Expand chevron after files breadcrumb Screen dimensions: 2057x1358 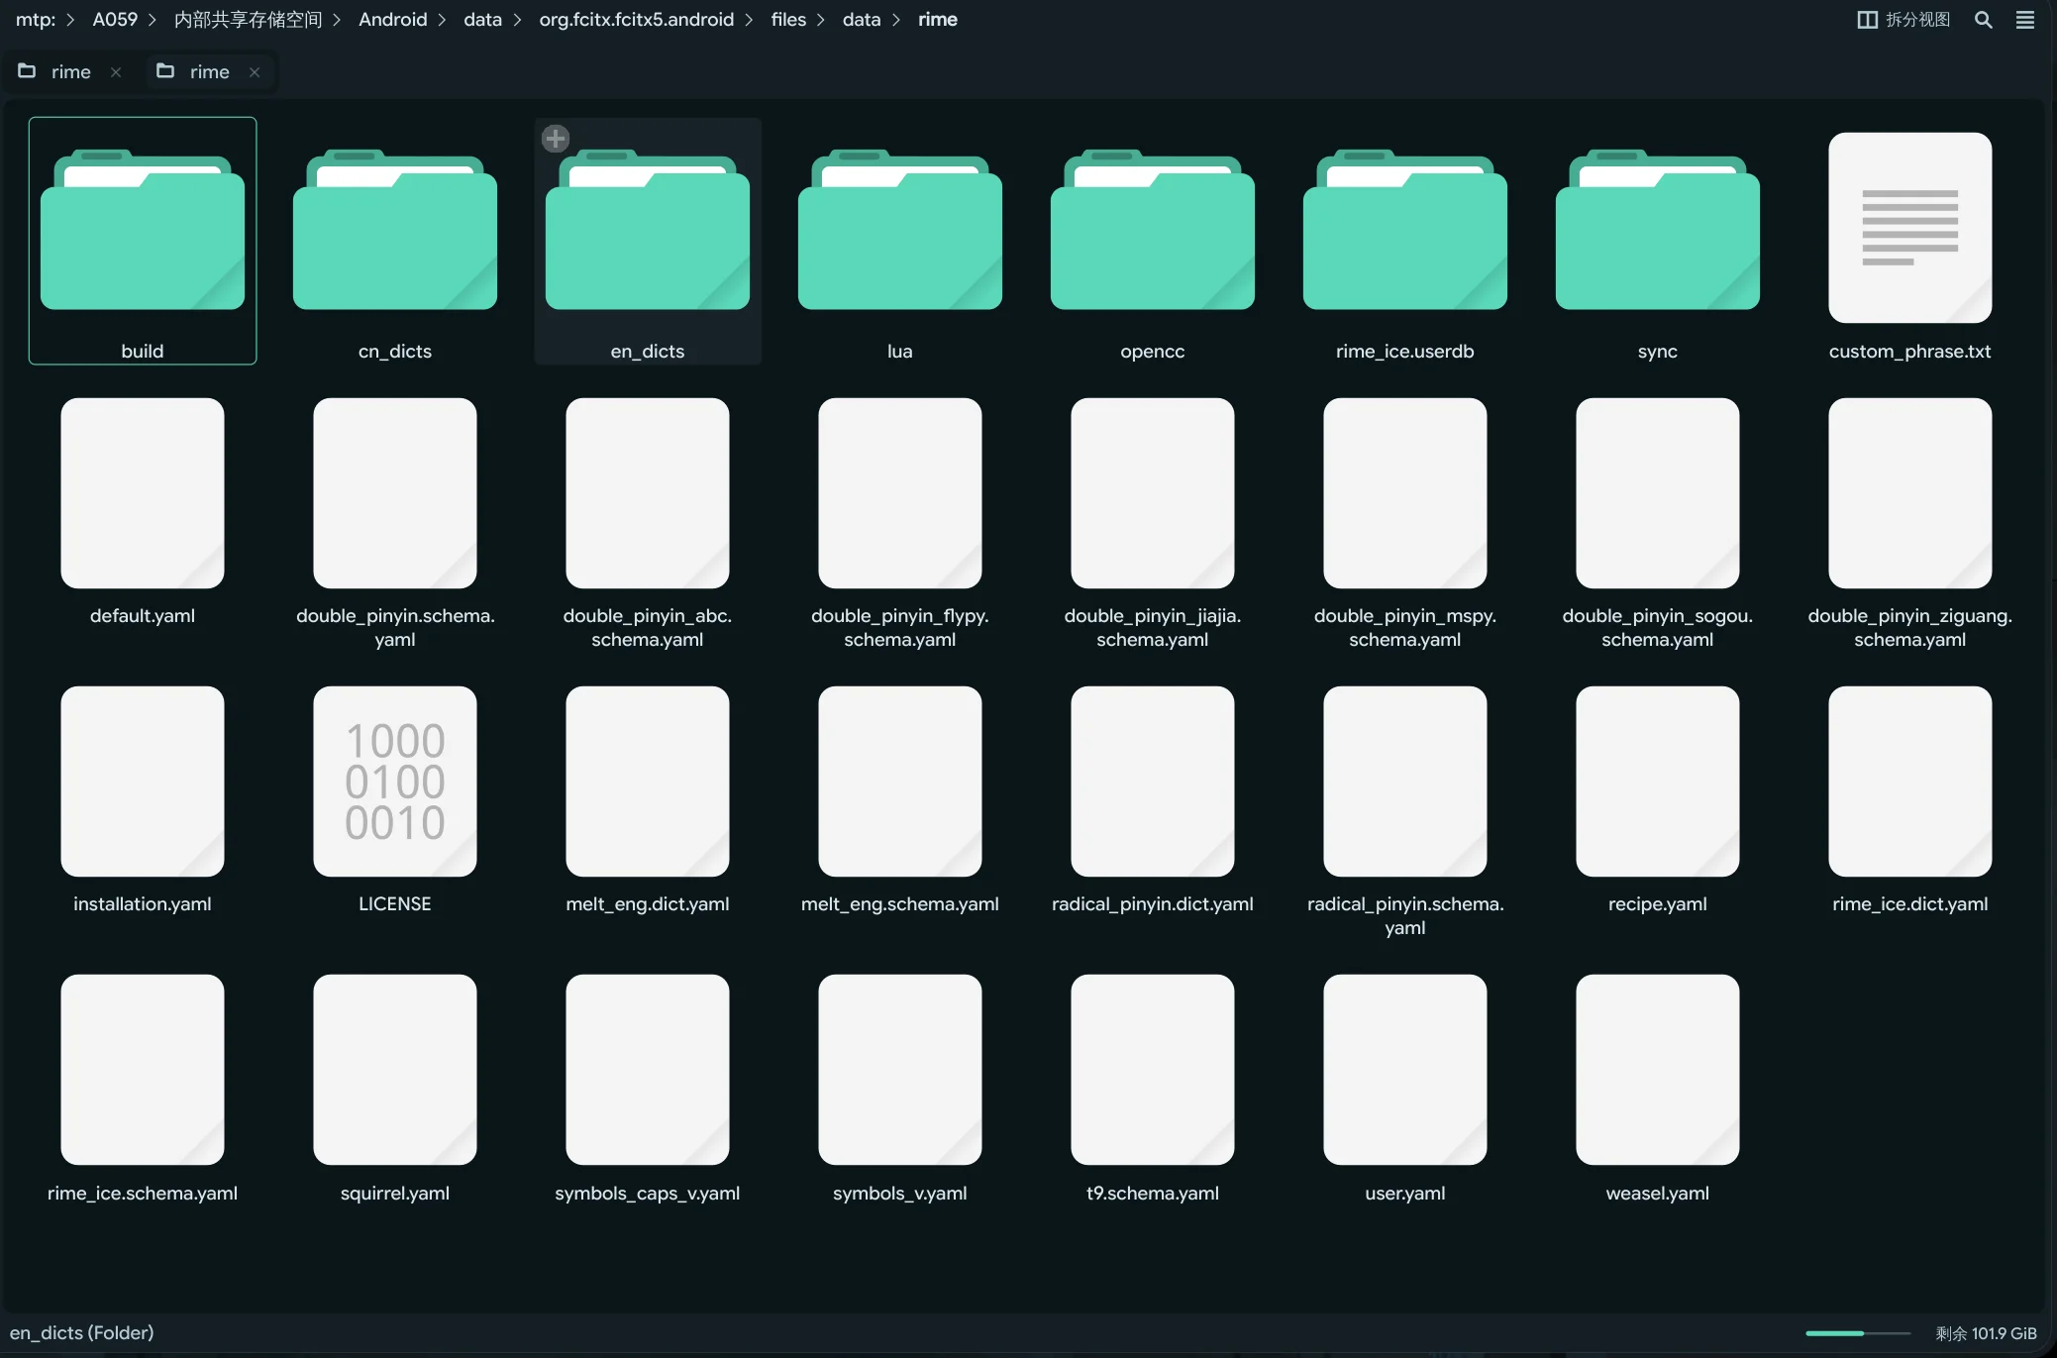[821, 20]
